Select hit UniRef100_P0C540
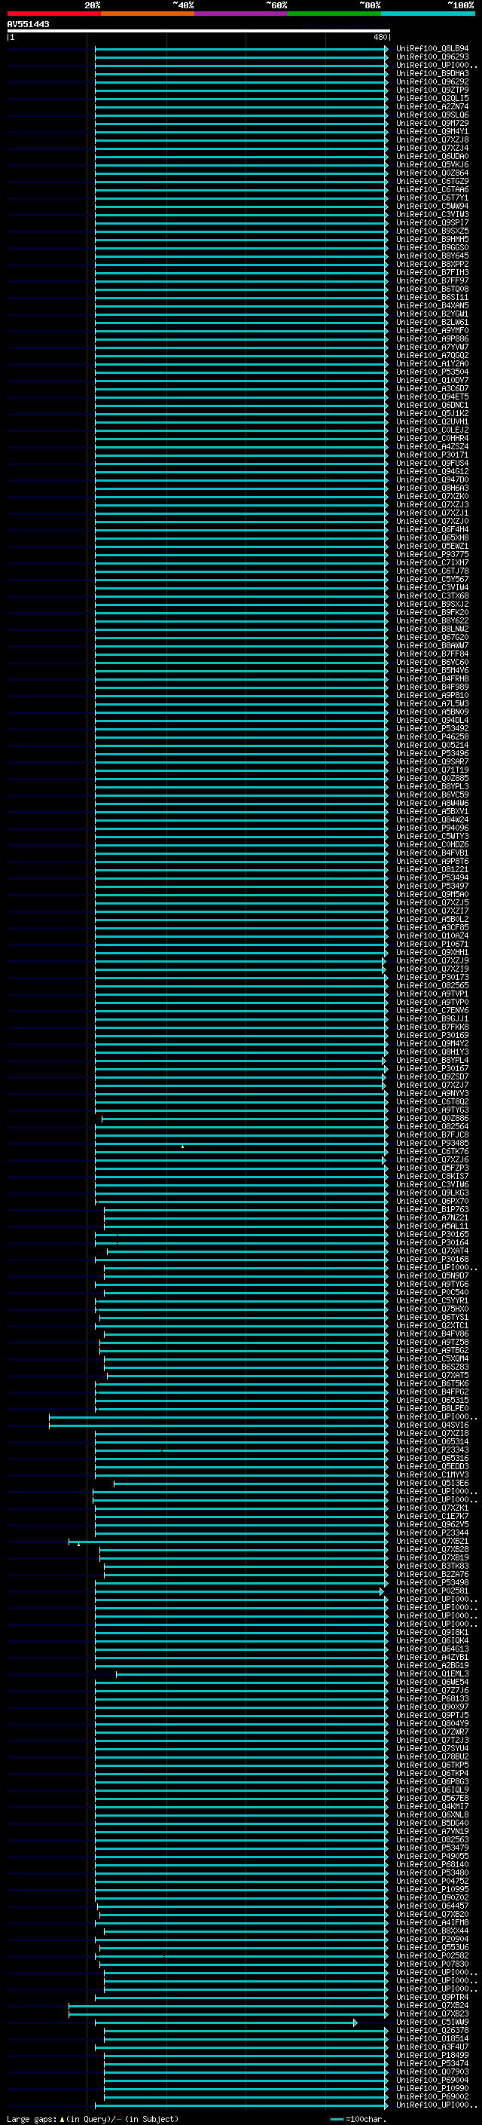 click(x=432, y=1293)
